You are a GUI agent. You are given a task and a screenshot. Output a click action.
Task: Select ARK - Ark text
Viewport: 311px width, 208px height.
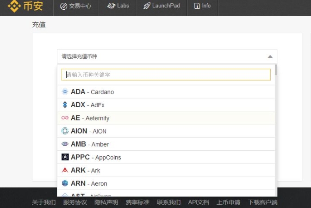pos(86,171)
